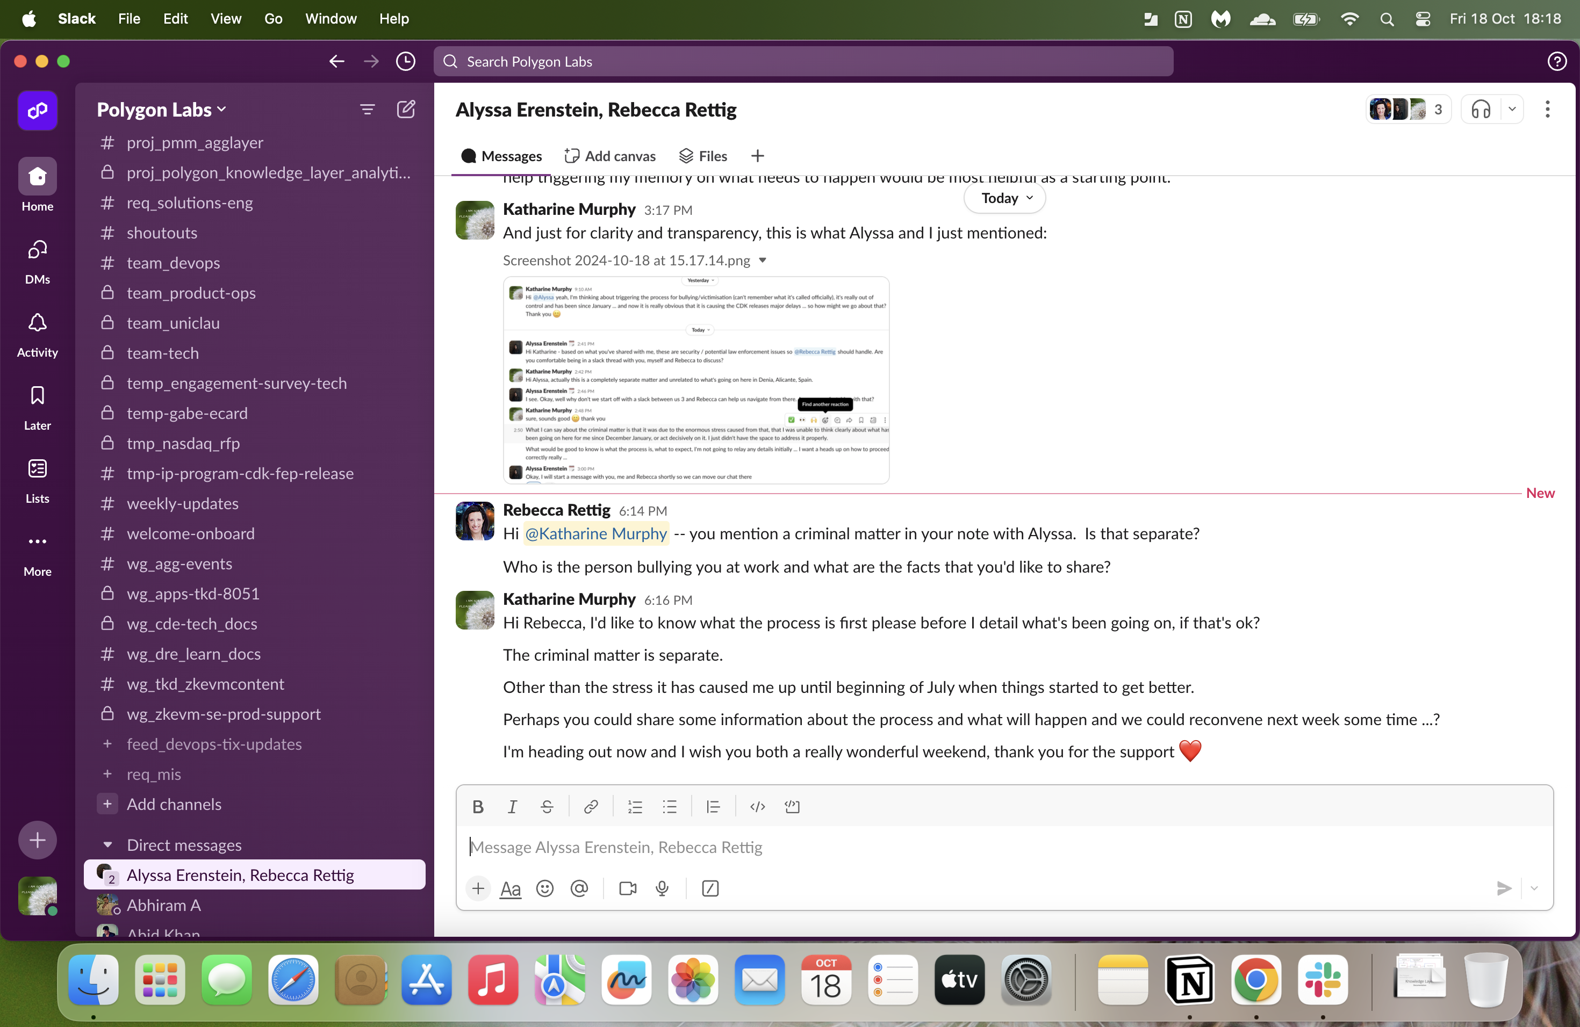
Task: Insert a code block
Action: coord(792,806)
